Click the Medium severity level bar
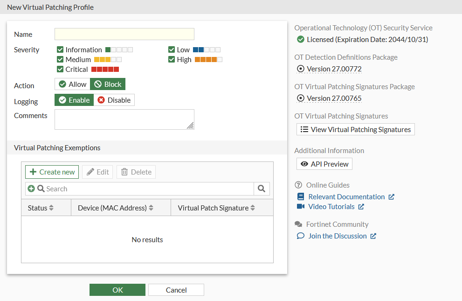462x301 pixels. 108,60
